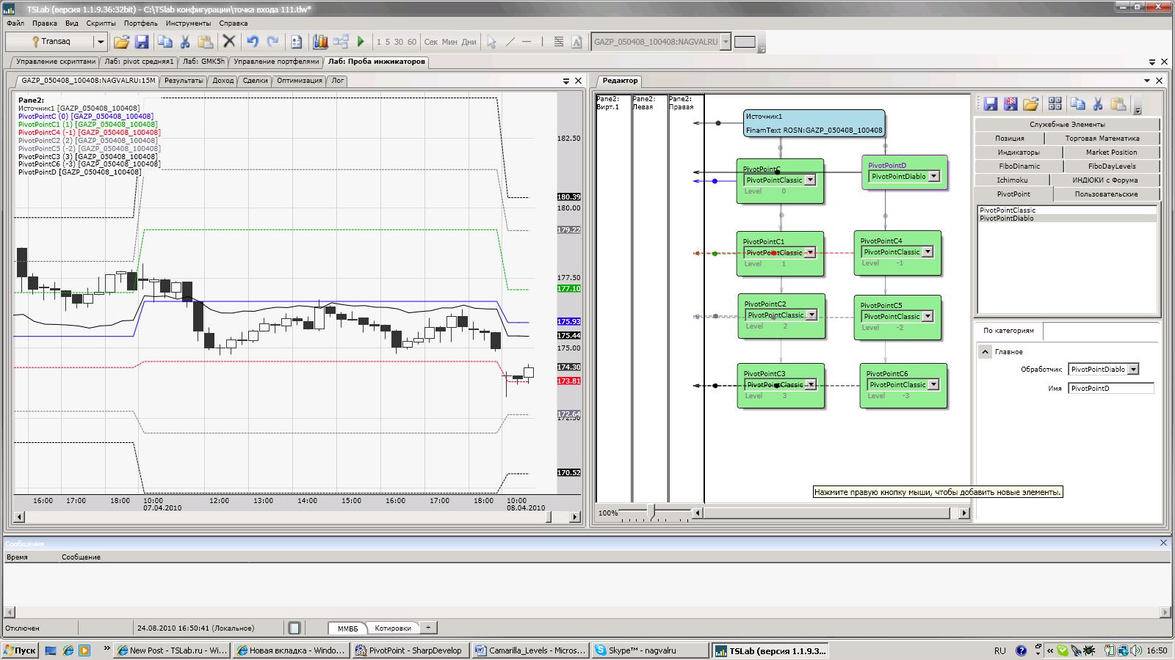This screenshot has width=1175, height=660.
Task: Switch to the Оптимизация tab
Action: coord(299,81)
